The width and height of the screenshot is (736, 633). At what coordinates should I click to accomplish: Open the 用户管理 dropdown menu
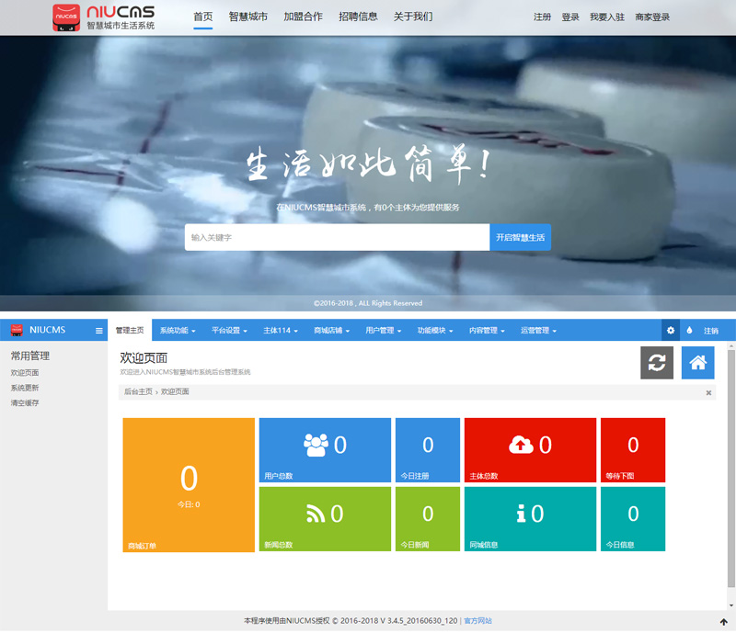pyautogui.click(x=384, y=331)
